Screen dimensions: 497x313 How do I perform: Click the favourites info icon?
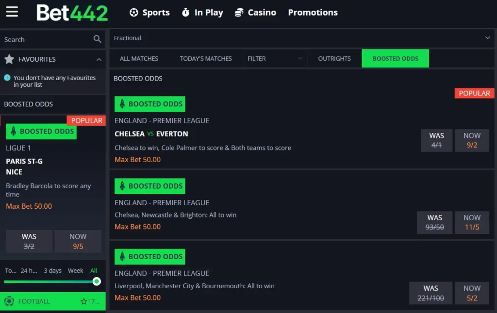[7, 78]
